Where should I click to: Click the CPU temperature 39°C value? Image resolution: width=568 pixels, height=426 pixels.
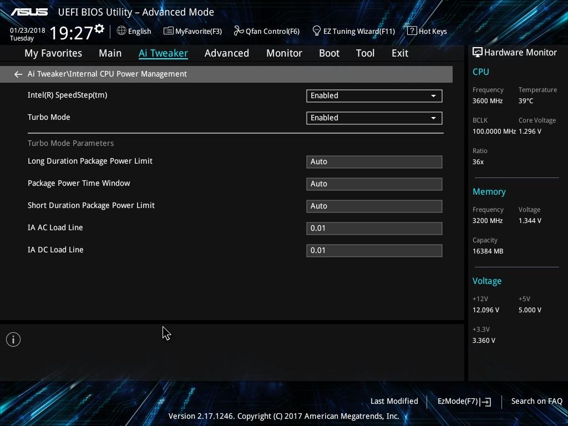526,101
